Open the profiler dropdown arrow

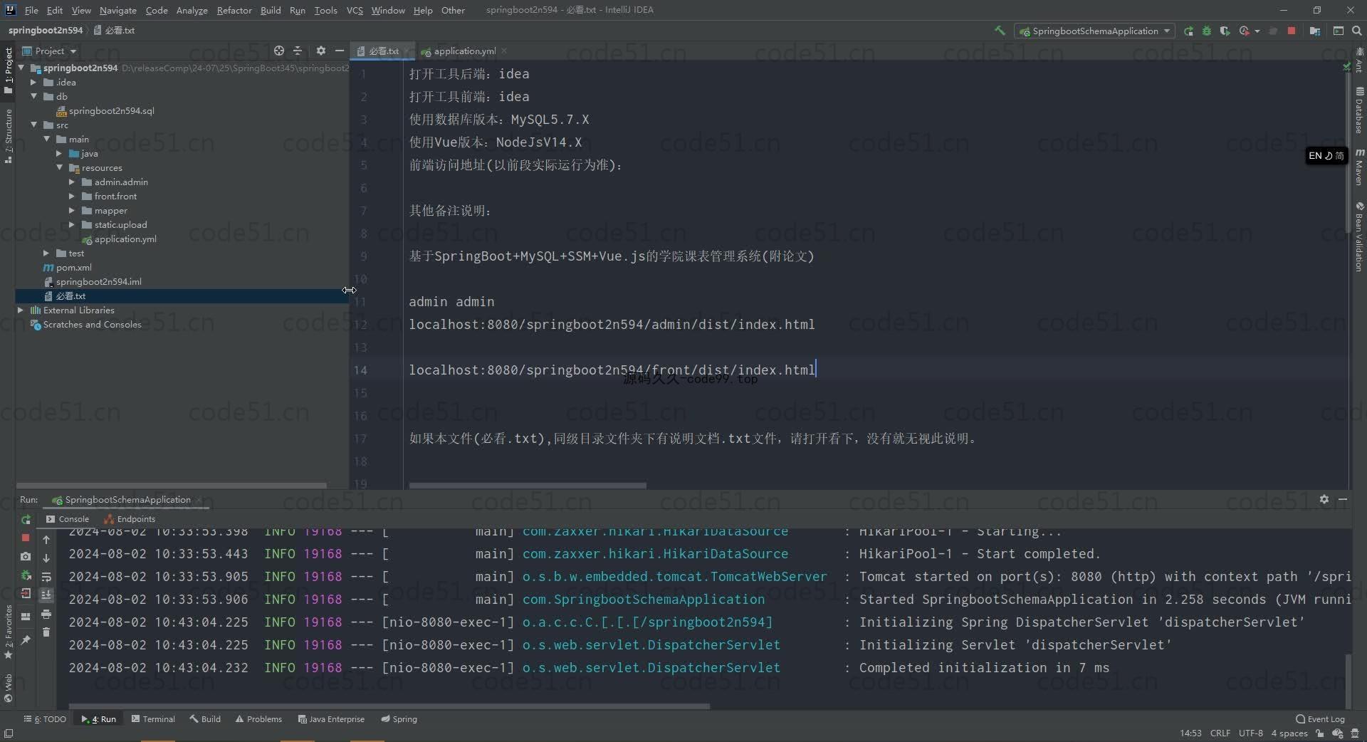pyautogui.click(x=1257, y=31)
